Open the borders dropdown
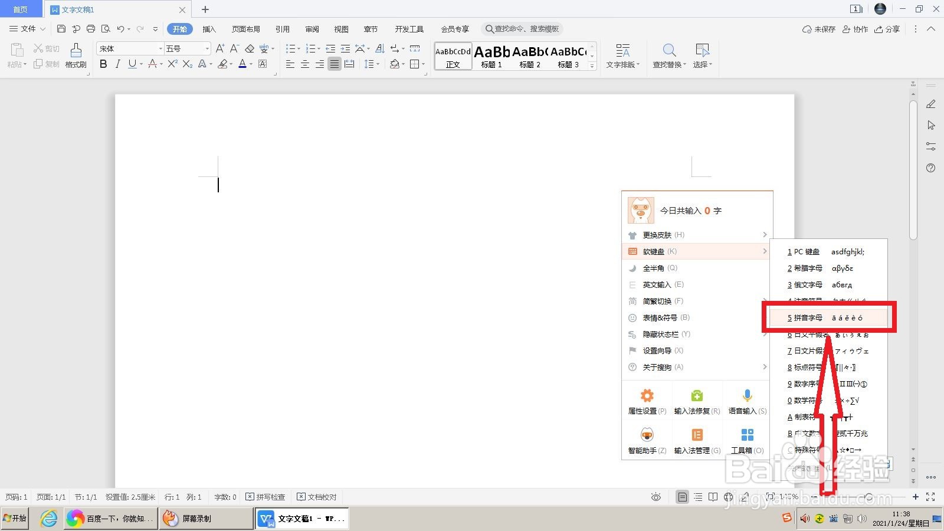 [423, 64]
